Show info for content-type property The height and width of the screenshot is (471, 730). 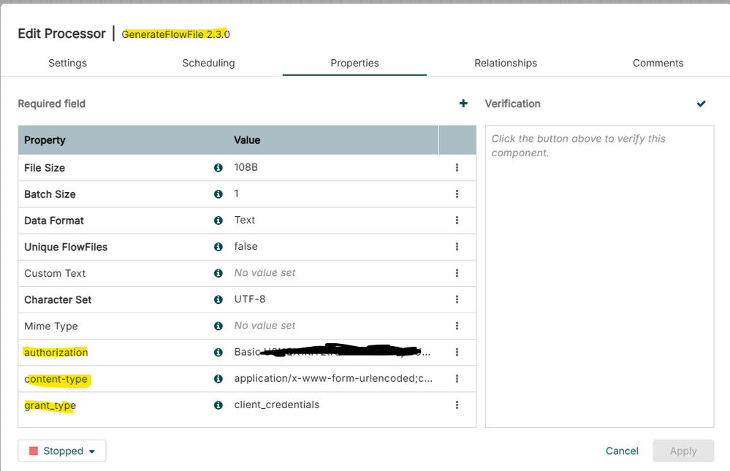pyautogui.click(x=218, y=379)
